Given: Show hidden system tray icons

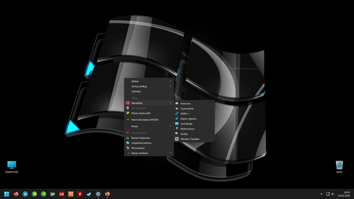Looking at the screenshot, I should (321, 194).
